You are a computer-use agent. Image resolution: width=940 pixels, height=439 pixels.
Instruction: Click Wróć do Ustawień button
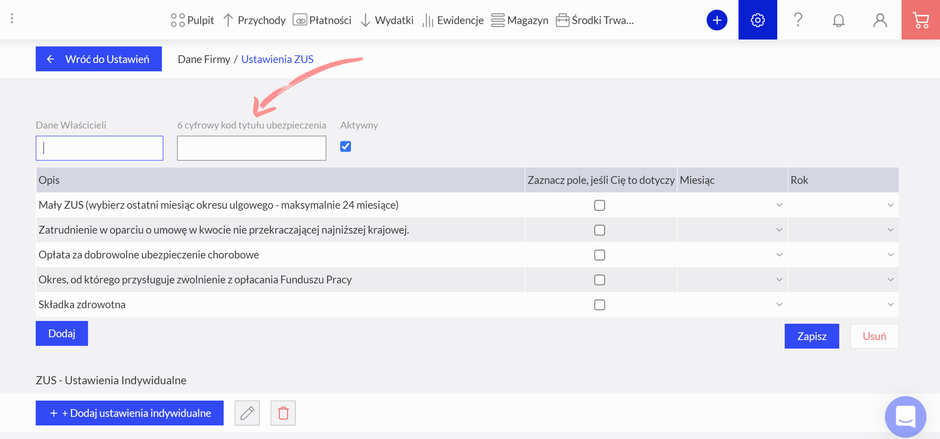[x=99, y=59]
